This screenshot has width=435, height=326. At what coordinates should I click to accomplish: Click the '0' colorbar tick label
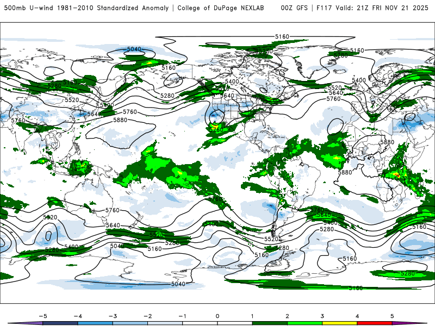(x=217, y=316)
